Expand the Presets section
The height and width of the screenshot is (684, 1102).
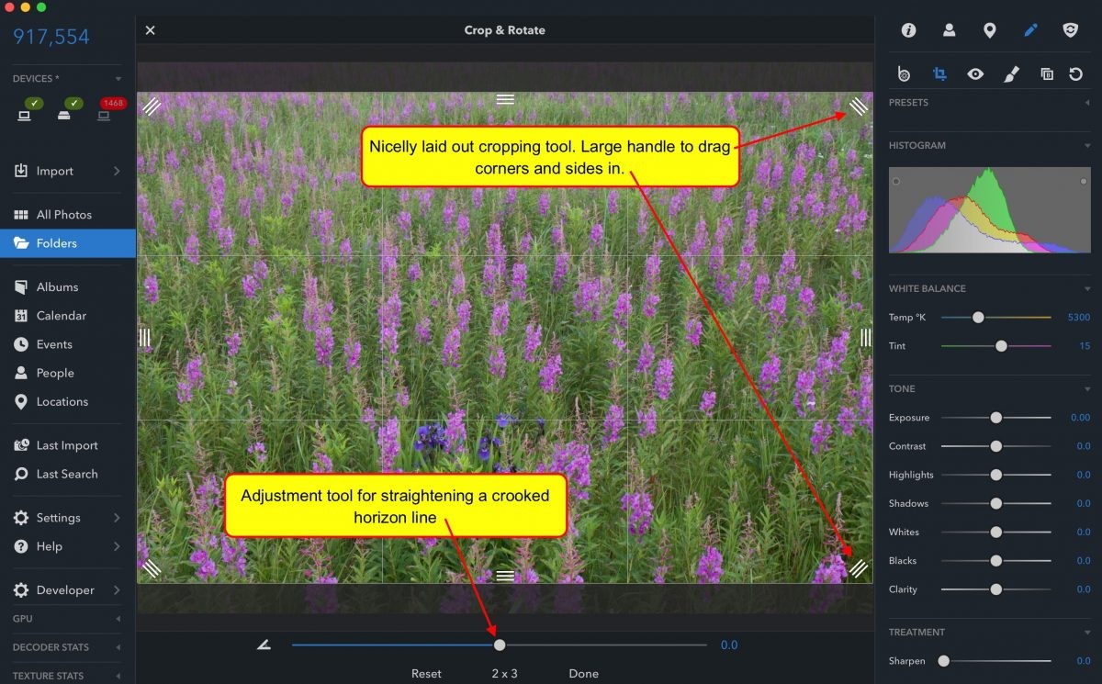[x=1087, y=103]
